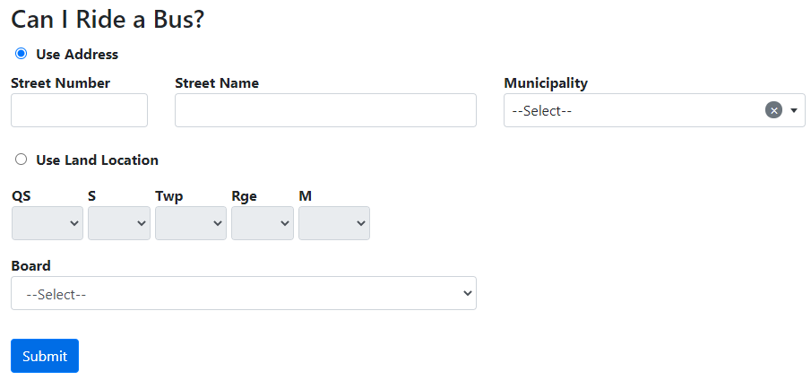
Task: Open the Twp dropdown
Action: coord(191,223)
